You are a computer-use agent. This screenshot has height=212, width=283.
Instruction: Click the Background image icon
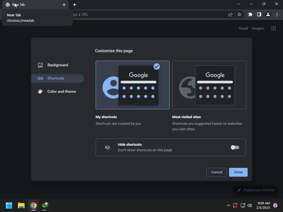pos(40,65)
